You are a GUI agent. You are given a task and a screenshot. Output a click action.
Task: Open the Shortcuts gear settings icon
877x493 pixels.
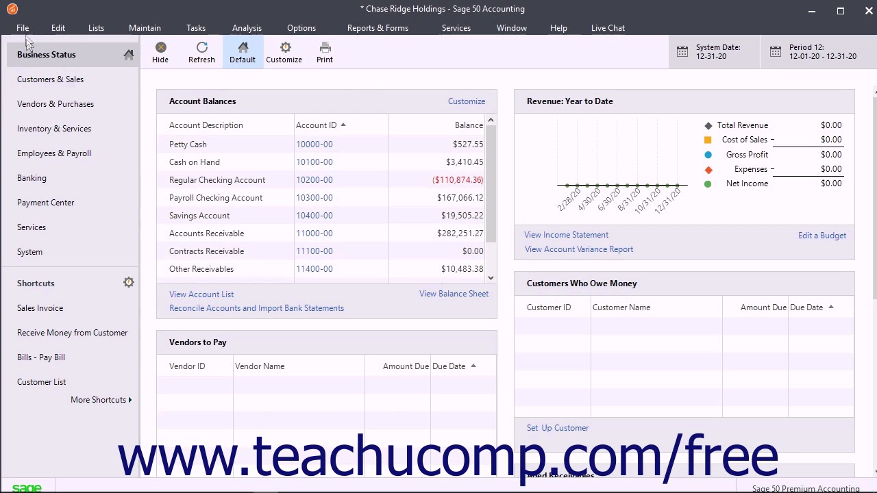point(129,282)
